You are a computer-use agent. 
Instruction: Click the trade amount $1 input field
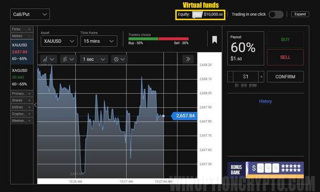[245, 77]
